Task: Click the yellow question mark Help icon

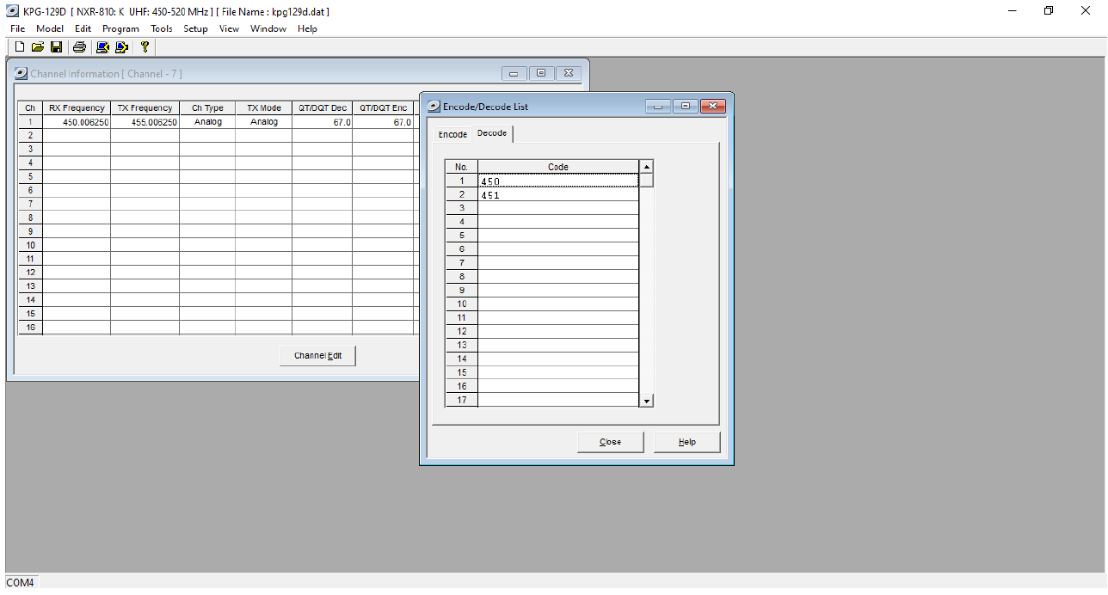Action: click(x=145, y=47)
